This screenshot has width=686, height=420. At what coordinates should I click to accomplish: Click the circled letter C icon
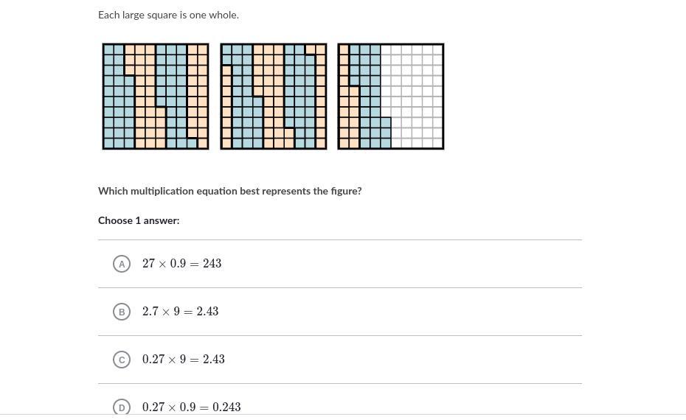click(122, 360)
